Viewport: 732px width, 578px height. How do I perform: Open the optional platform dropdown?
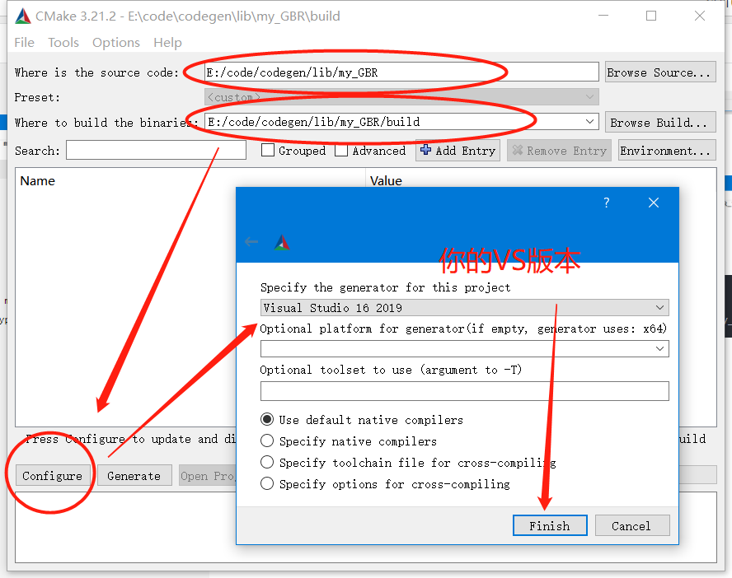tap(659, 348)
